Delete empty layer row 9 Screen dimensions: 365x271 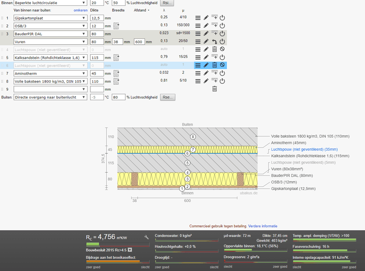214,89
